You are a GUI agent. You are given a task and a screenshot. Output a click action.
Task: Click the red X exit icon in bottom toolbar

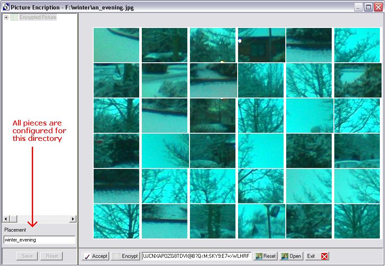(x=324, y=256)
